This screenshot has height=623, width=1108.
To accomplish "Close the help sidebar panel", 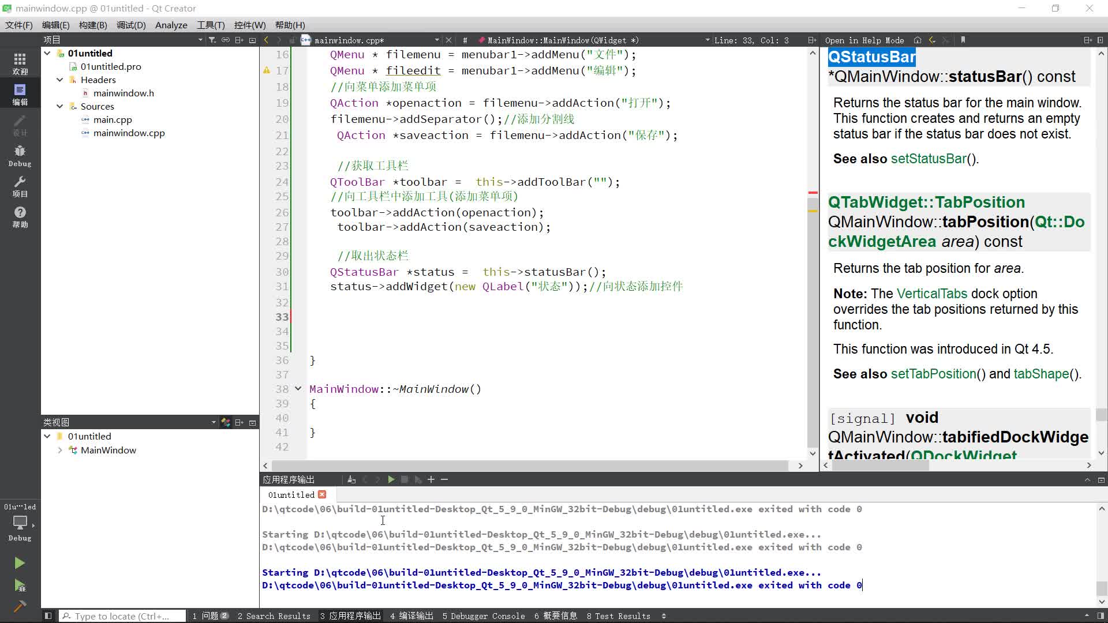I will click(1100, 40).
